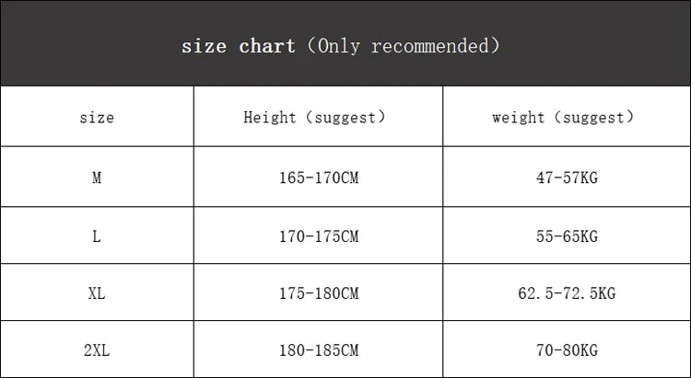The height and width of the screenshot is (378, 691).
Task: Select the 'Height (suggest)' column header
Action: pos(314,118)
